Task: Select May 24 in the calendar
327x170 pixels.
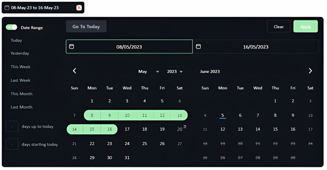Action: pyautogui.click(x=127, y=144)
